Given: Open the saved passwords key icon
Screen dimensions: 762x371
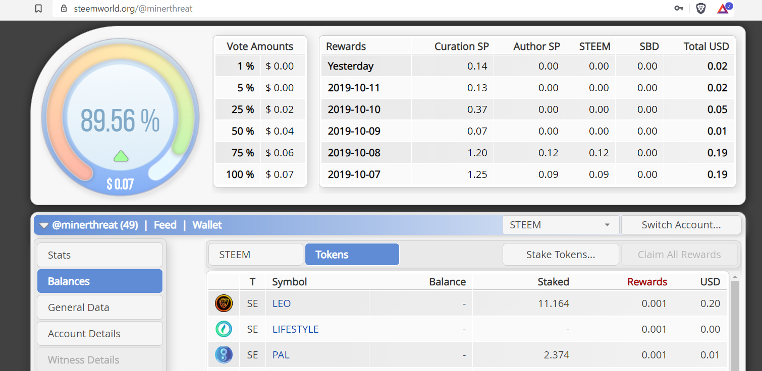Looking at the screenshot, I should [x=679, y=8].
